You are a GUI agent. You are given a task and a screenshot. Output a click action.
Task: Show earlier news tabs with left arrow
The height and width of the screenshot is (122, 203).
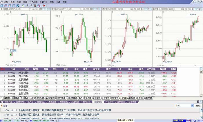[x=1, y=102]
